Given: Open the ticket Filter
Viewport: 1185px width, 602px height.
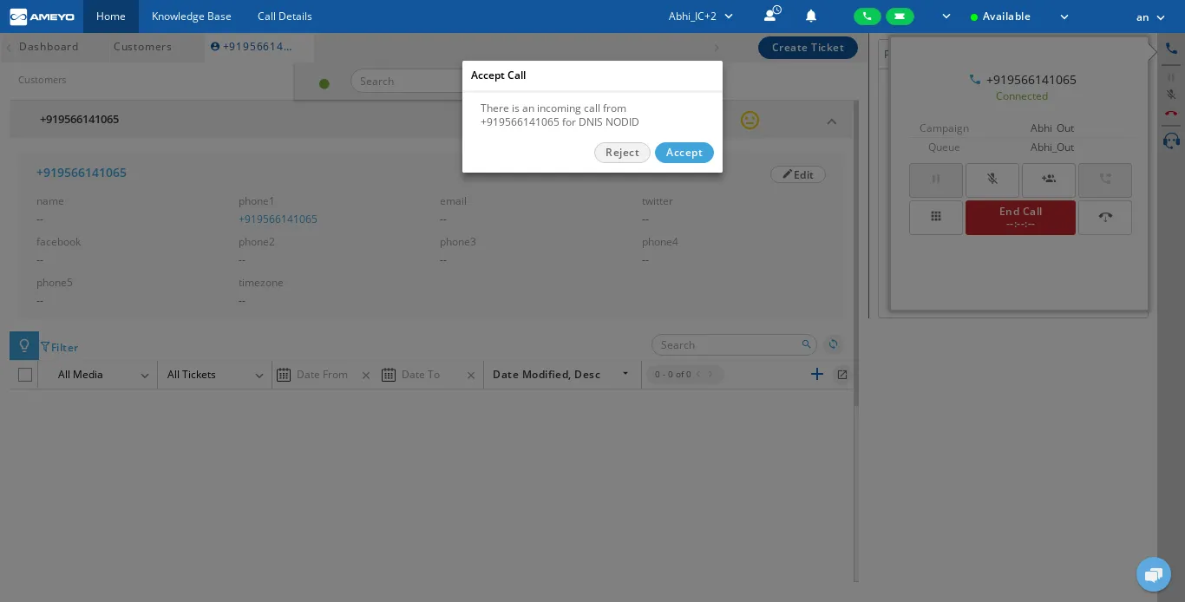Looking at the screenshot, I should pos(60,347).
